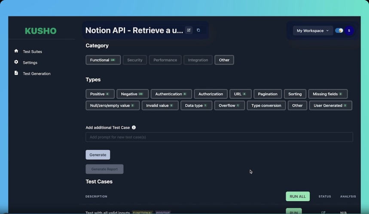
Task: Filter by Authentication type
Action: 171,94
